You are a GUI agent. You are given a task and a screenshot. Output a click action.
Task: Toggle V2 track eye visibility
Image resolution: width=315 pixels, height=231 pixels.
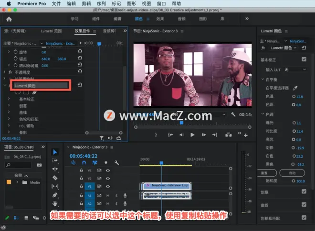click(x=108, y=178)
